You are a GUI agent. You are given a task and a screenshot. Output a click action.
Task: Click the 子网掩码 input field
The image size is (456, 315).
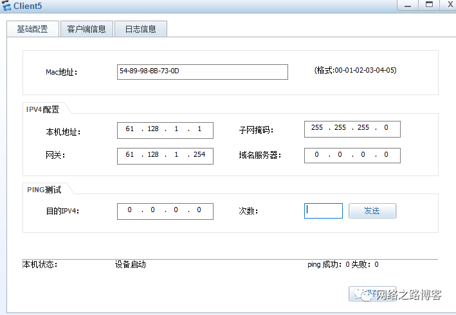pyautogui.click(x=352, y=129)
